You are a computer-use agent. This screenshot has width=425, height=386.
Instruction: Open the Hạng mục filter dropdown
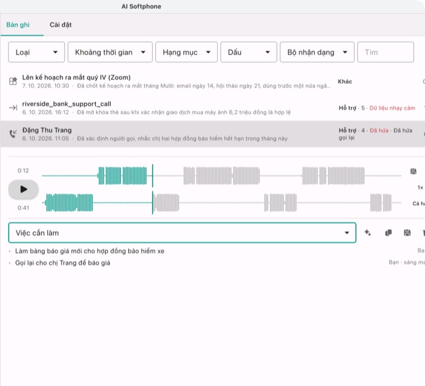point(187,52)
